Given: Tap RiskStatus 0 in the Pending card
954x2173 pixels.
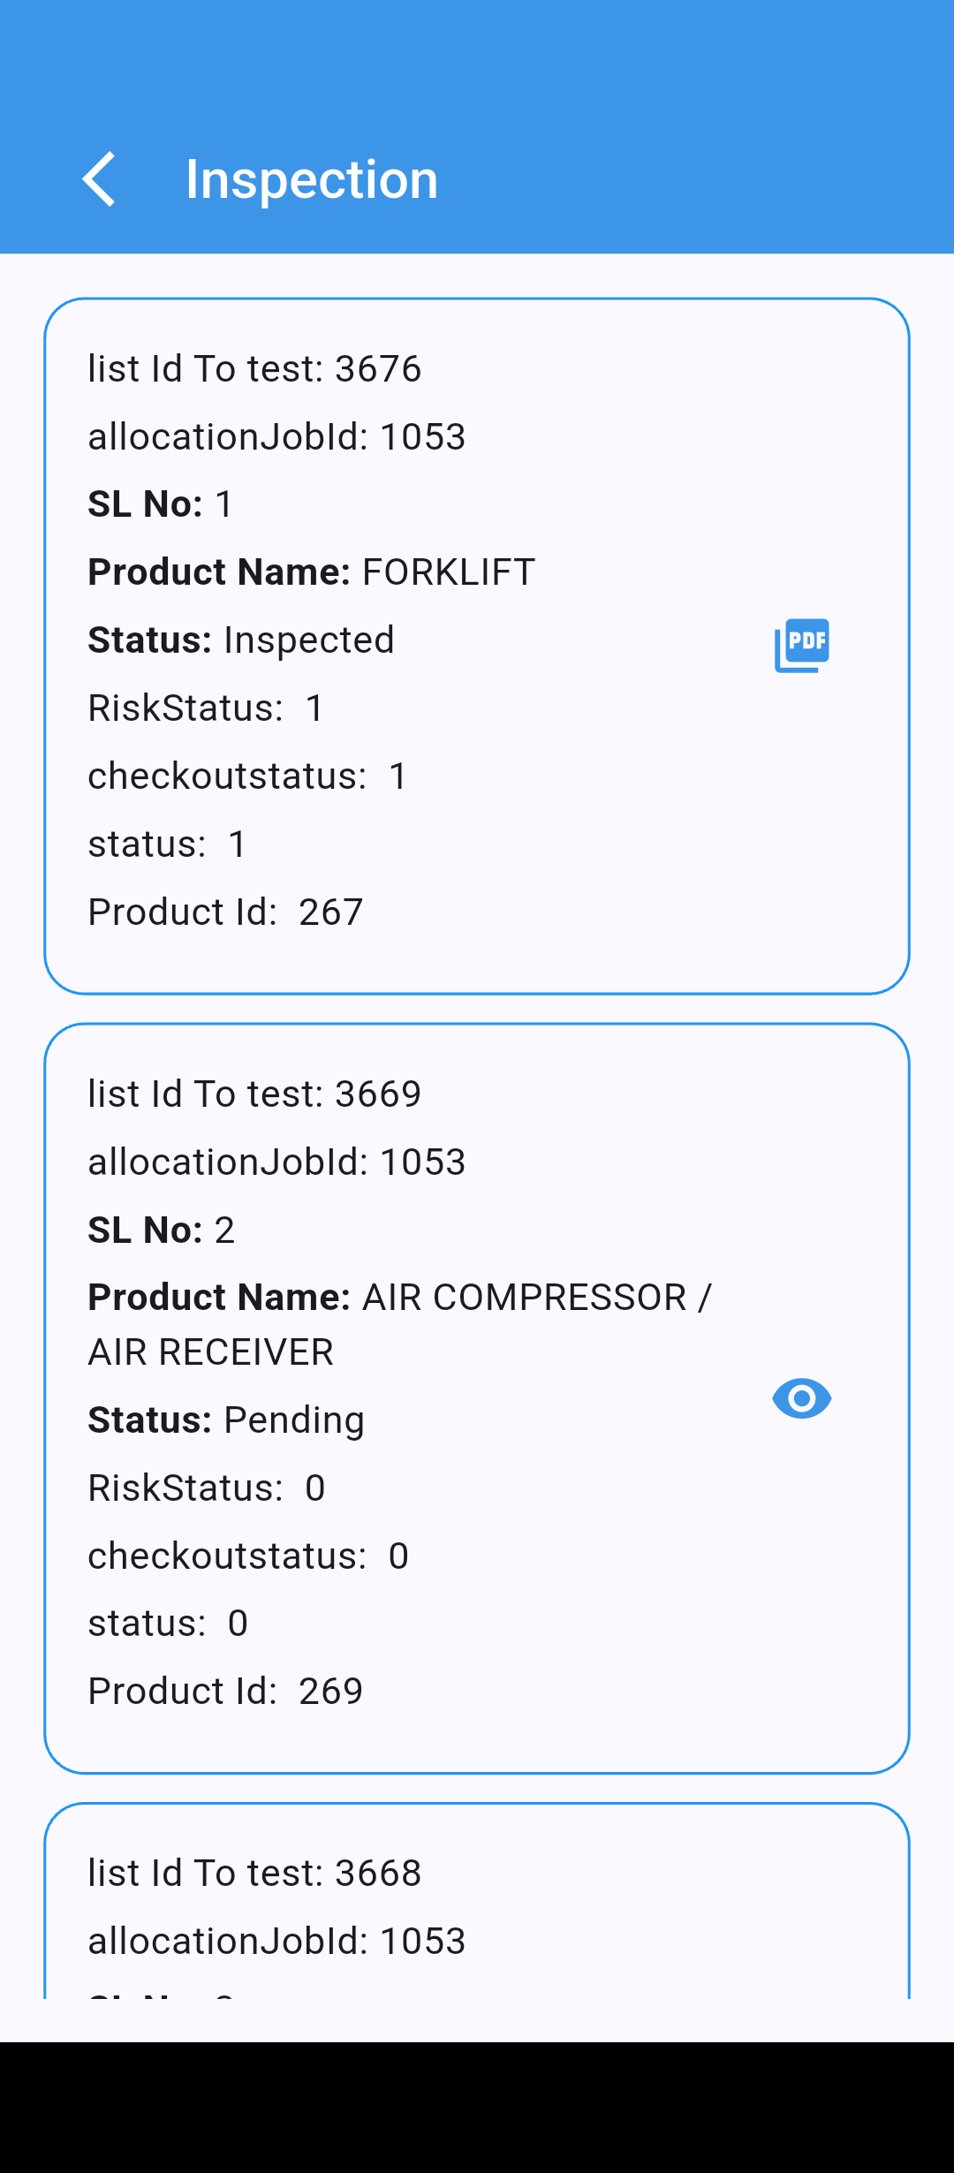Looking at the screenshot, I should coord(207,1488).
